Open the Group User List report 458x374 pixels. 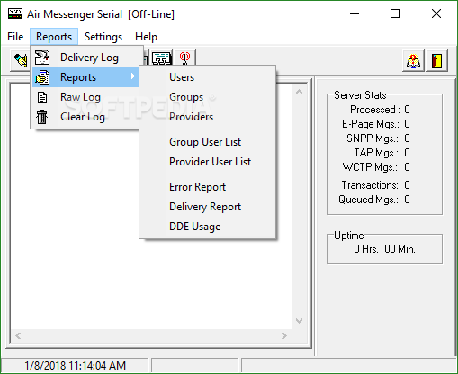coord(207,142)
